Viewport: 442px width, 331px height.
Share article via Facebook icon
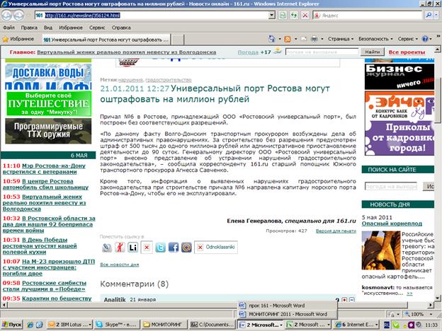[x=174, y=248]
